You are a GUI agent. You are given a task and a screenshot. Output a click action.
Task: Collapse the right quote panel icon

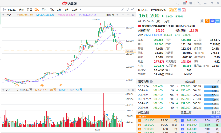pyautogui.click(x=133, y=10)
